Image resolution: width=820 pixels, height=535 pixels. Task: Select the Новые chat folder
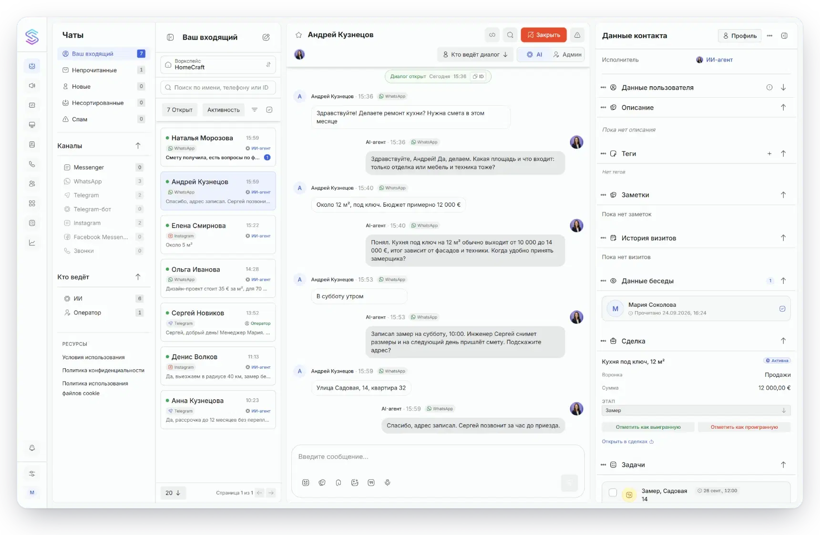[x=103, y=87]
